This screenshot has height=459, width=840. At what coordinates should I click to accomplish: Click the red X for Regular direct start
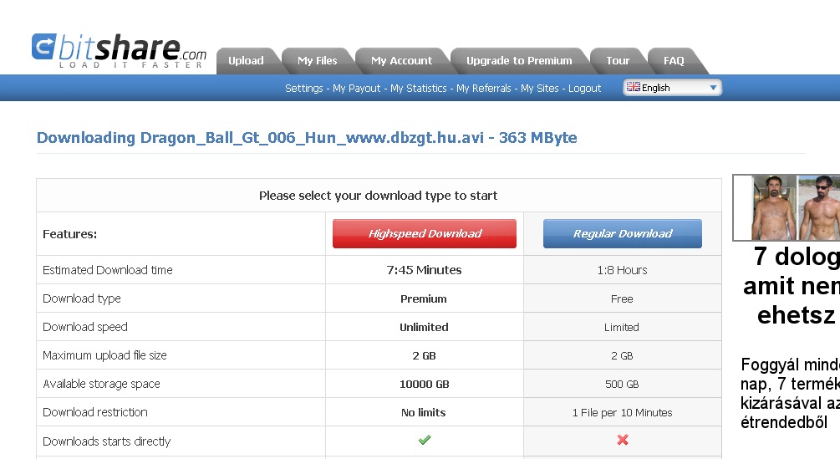[x=623, y=441]
